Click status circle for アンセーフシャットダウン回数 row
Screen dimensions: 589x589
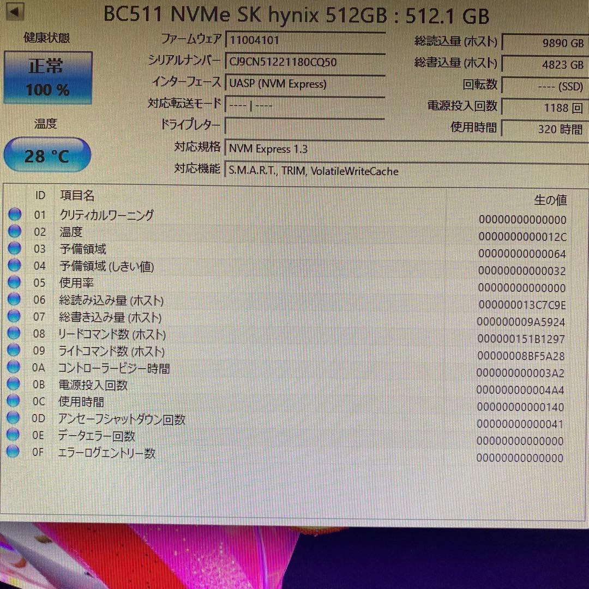(13, 417)
